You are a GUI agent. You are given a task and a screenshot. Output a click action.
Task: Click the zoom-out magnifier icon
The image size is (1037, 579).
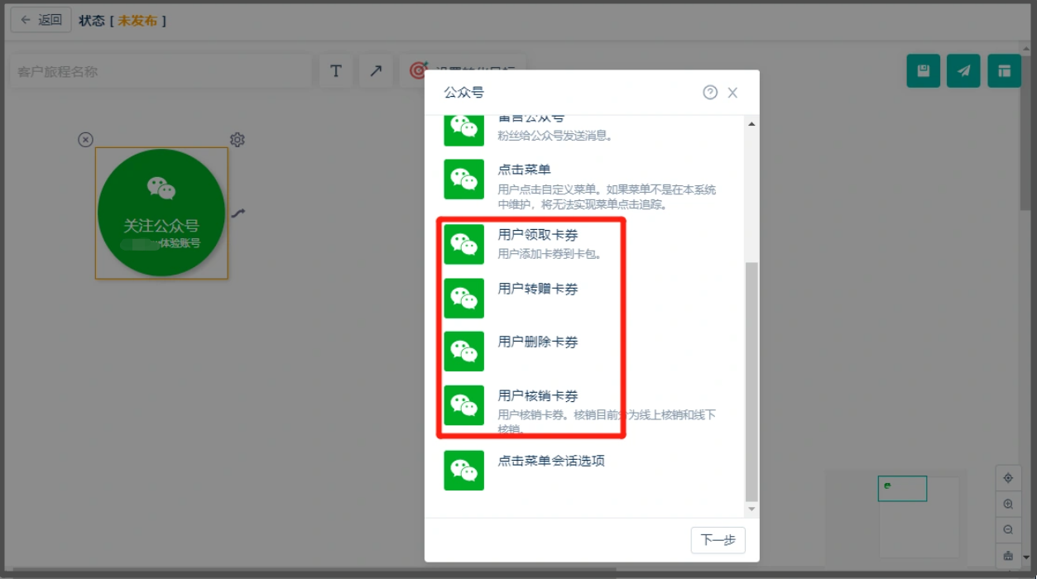(x=1008, y=529)
